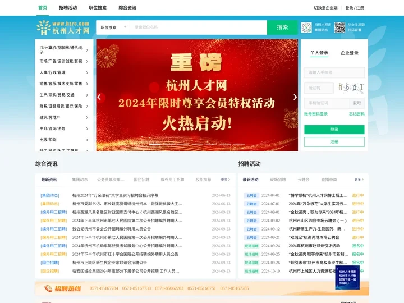The image size is (404, 303).
Task: Click the green 搜索 button
Action: pyautogui.click(x=282, y=27)
